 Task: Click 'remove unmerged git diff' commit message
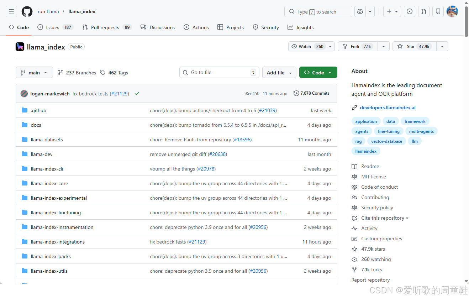click(x=179, y=154)
